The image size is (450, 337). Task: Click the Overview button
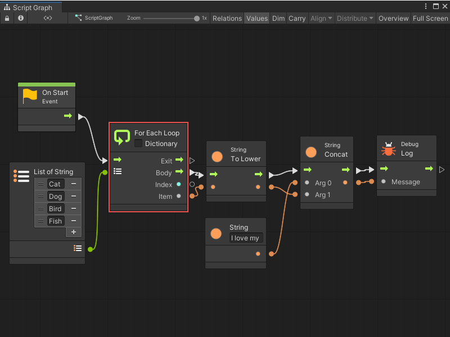click(393, 18)
